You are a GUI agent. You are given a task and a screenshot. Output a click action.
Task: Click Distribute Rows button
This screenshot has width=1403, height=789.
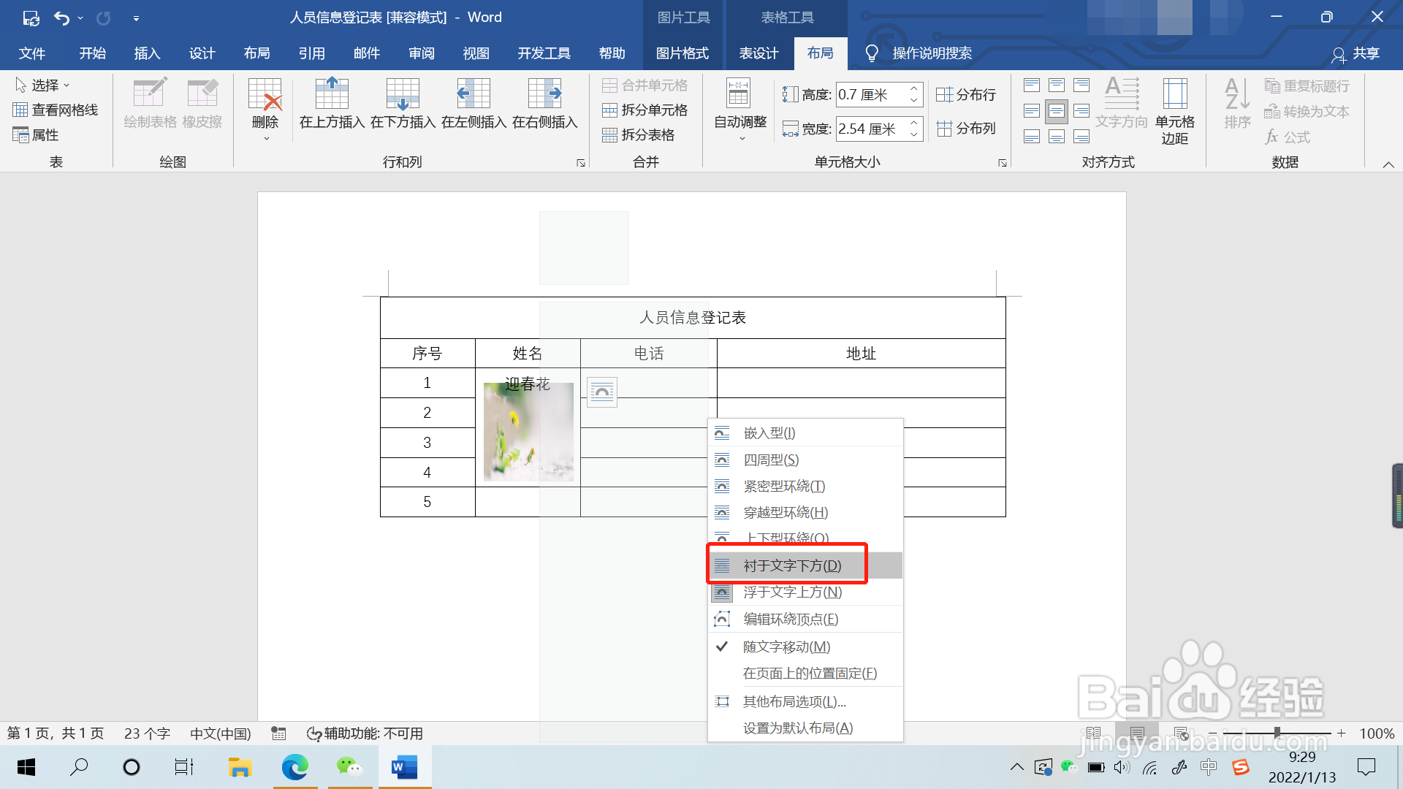click(966, 95)
